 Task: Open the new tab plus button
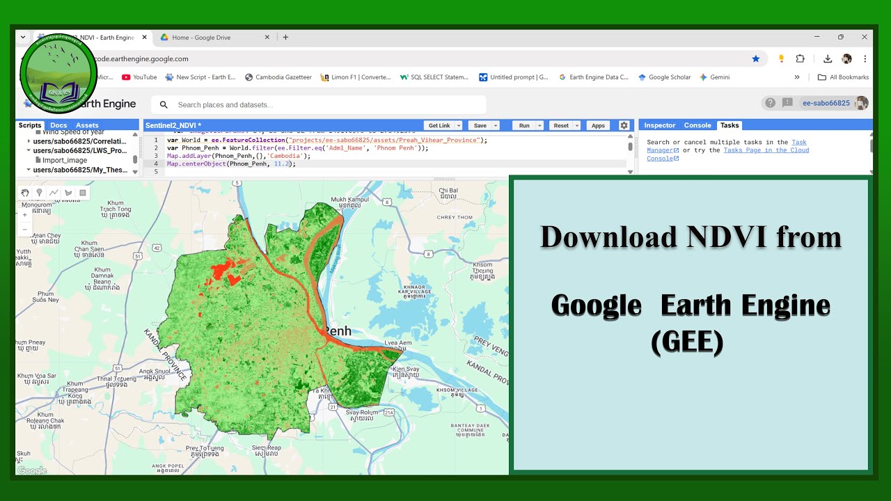pos(285,38)
